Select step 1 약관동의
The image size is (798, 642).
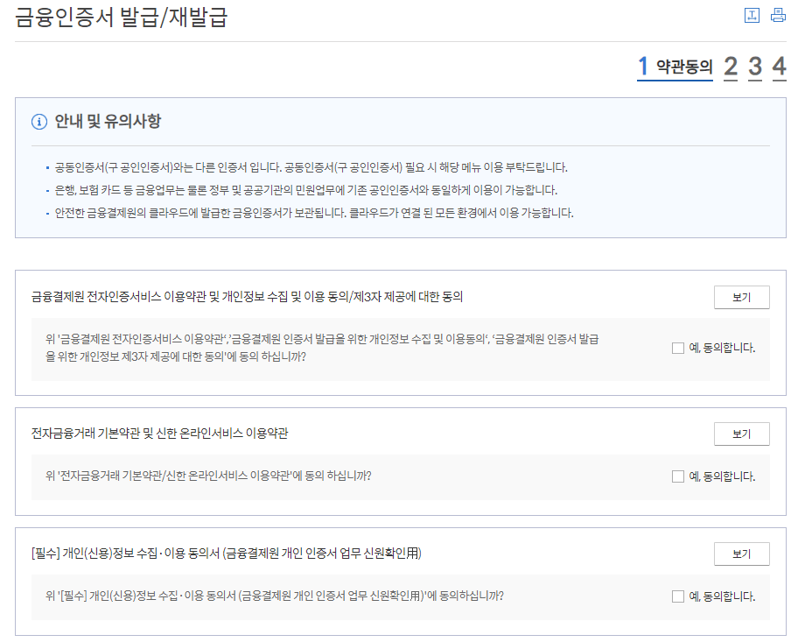(x=642, y=67)
